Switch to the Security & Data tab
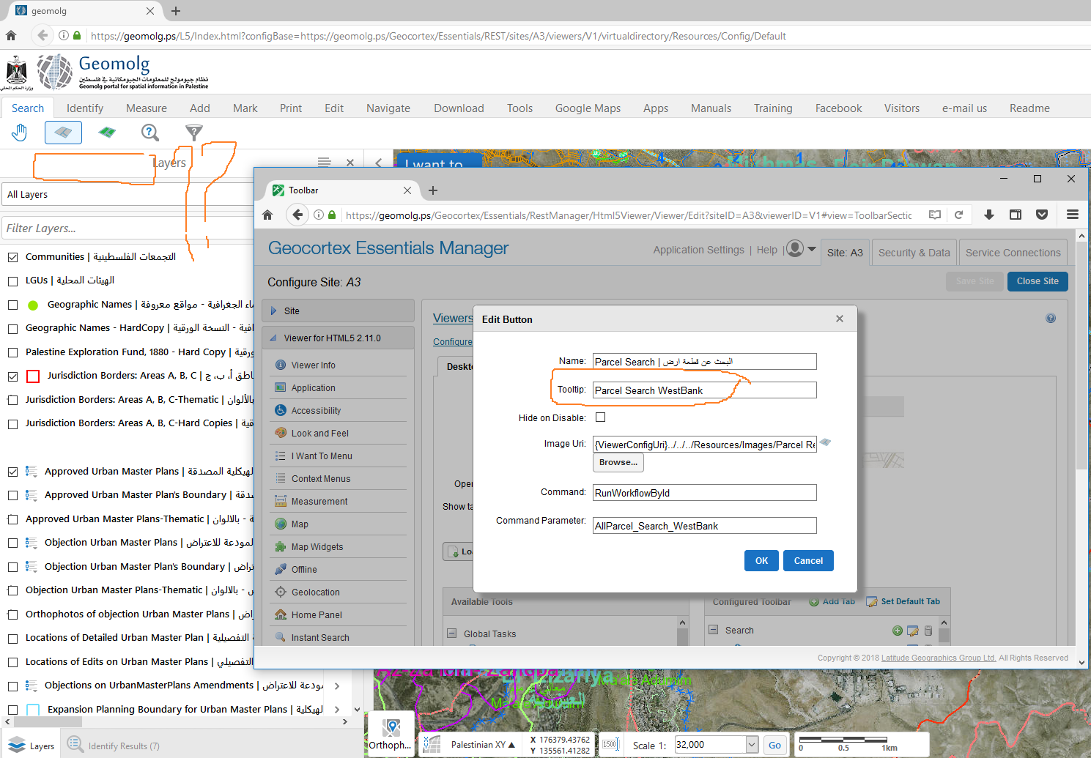 click(914, 253)
